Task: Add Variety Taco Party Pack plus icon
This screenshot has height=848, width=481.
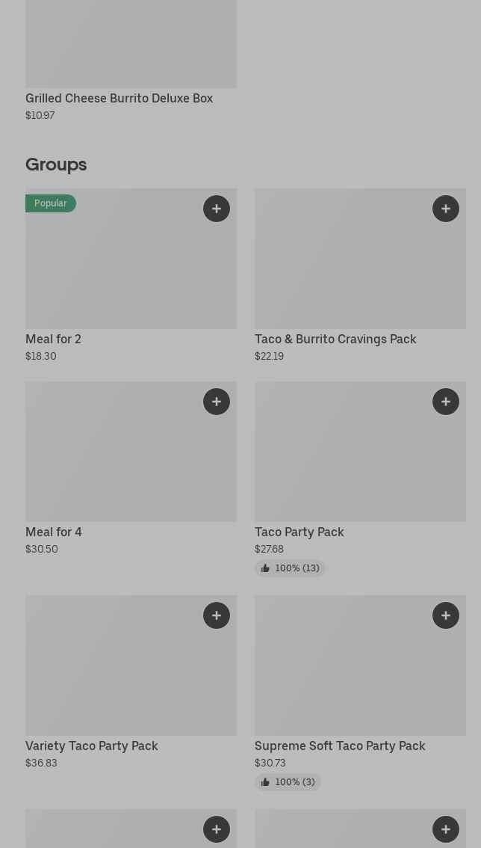Action: click(216, 615)
